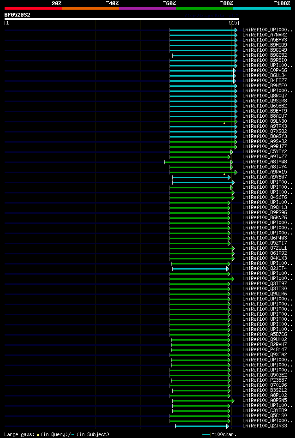The width and height of the screenshot is (295, 438).
Task: Click the UniRef100_Q4KLX3 hit name
Action: coord(265,258)
